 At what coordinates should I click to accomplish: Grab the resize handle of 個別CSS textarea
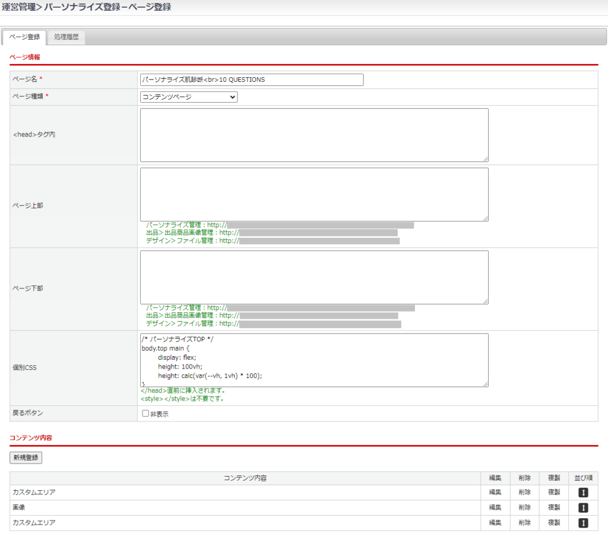click(x=486, y=384)
